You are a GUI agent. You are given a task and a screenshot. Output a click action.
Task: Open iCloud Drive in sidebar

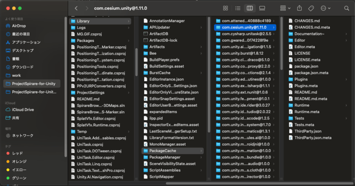(32, 110)
